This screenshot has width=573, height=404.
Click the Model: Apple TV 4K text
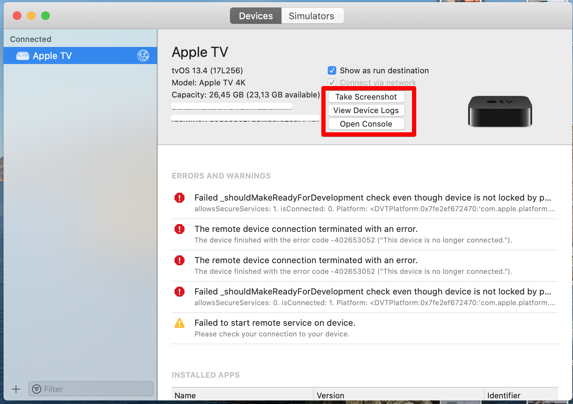point(209,83)
